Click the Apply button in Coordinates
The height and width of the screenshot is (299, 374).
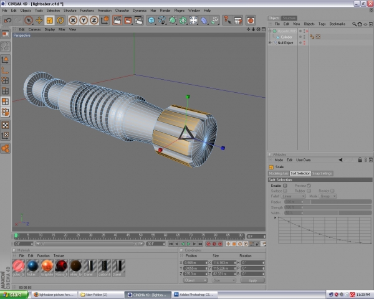click(x=252, y=280)
